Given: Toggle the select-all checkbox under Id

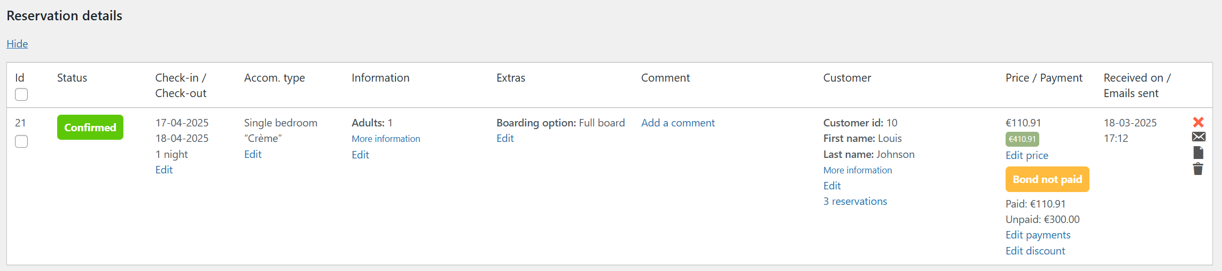Looking at the screenshot, I should 21,94.
